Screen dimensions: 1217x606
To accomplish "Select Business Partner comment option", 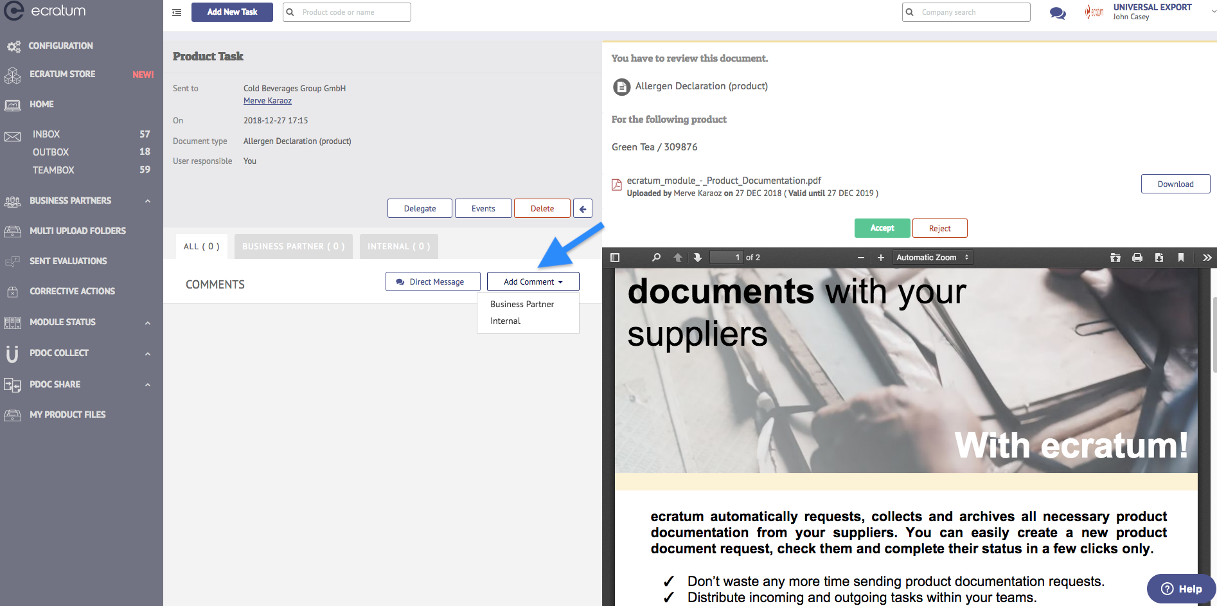I will [x=522, y=305].
